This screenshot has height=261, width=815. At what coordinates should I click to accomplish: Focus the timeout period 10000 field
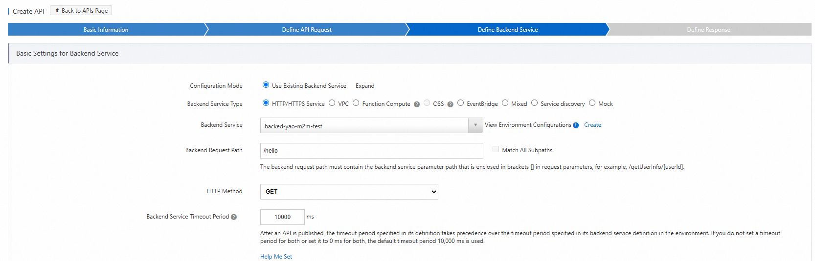tap(282, 217)
